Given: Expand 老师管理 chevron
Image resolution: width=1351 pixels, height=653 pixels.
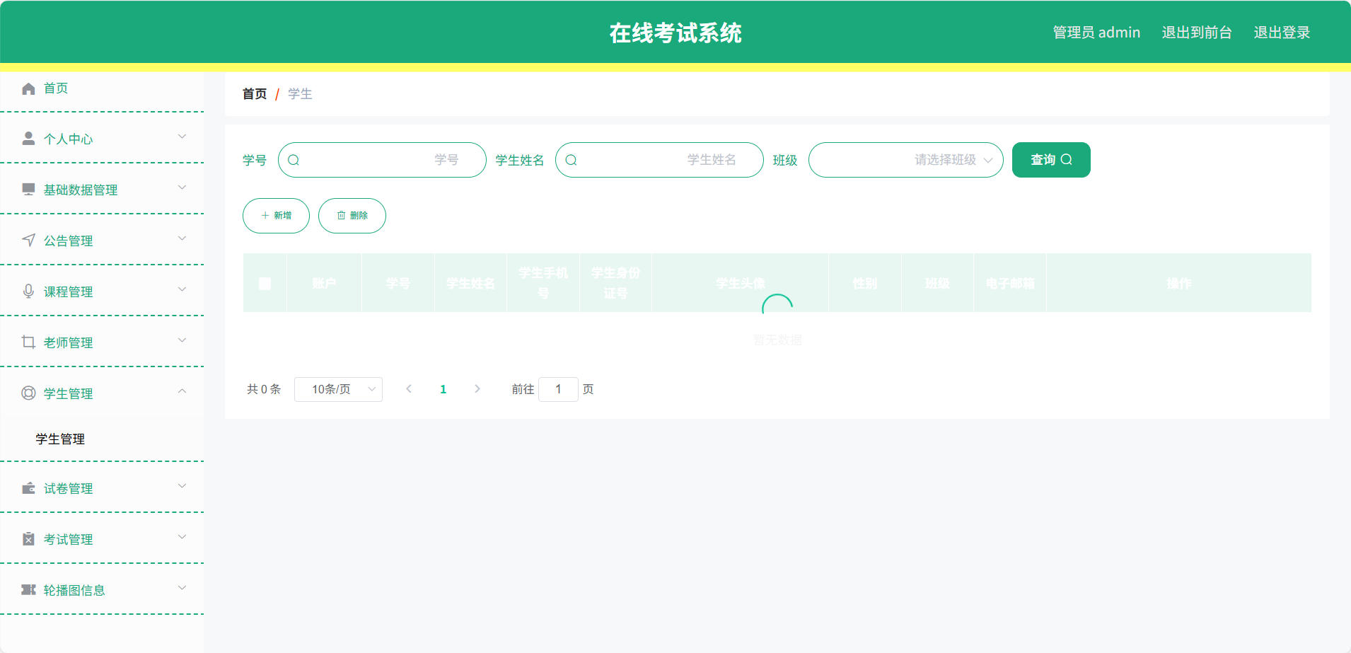Looking at the screenshot, I should pyautogui.click(x=182, y=340).
